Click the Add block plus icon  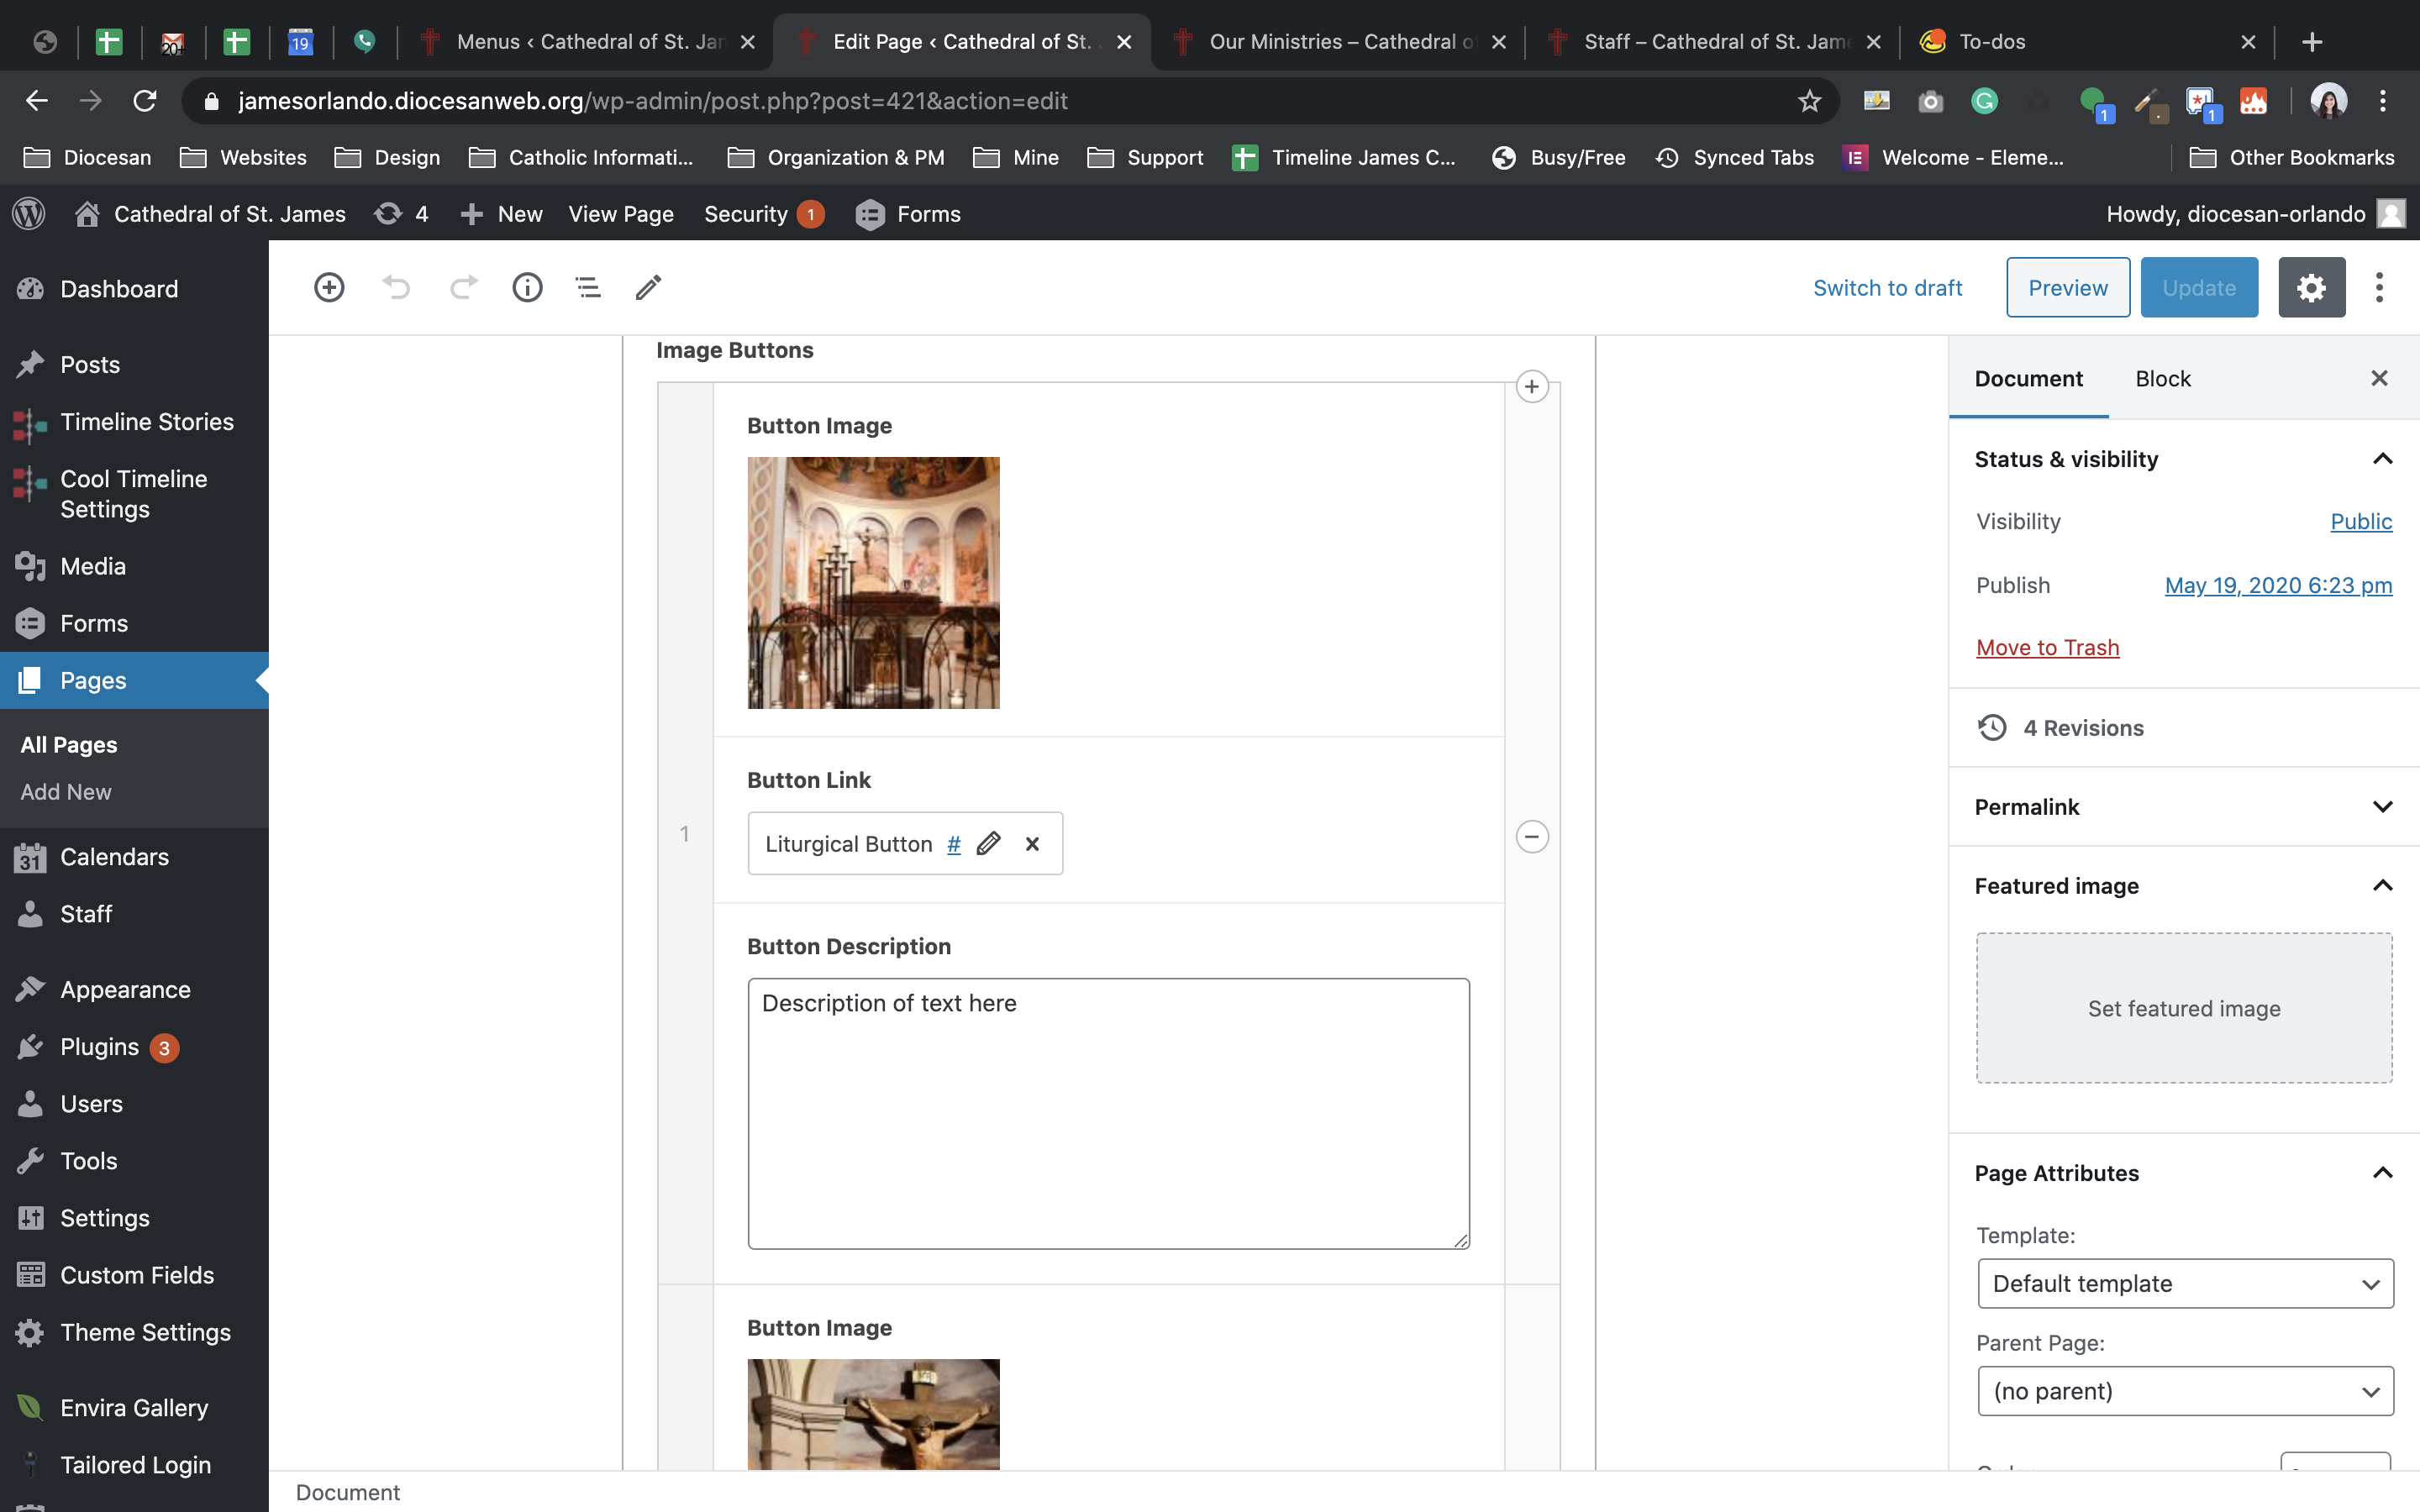point(329,288)
